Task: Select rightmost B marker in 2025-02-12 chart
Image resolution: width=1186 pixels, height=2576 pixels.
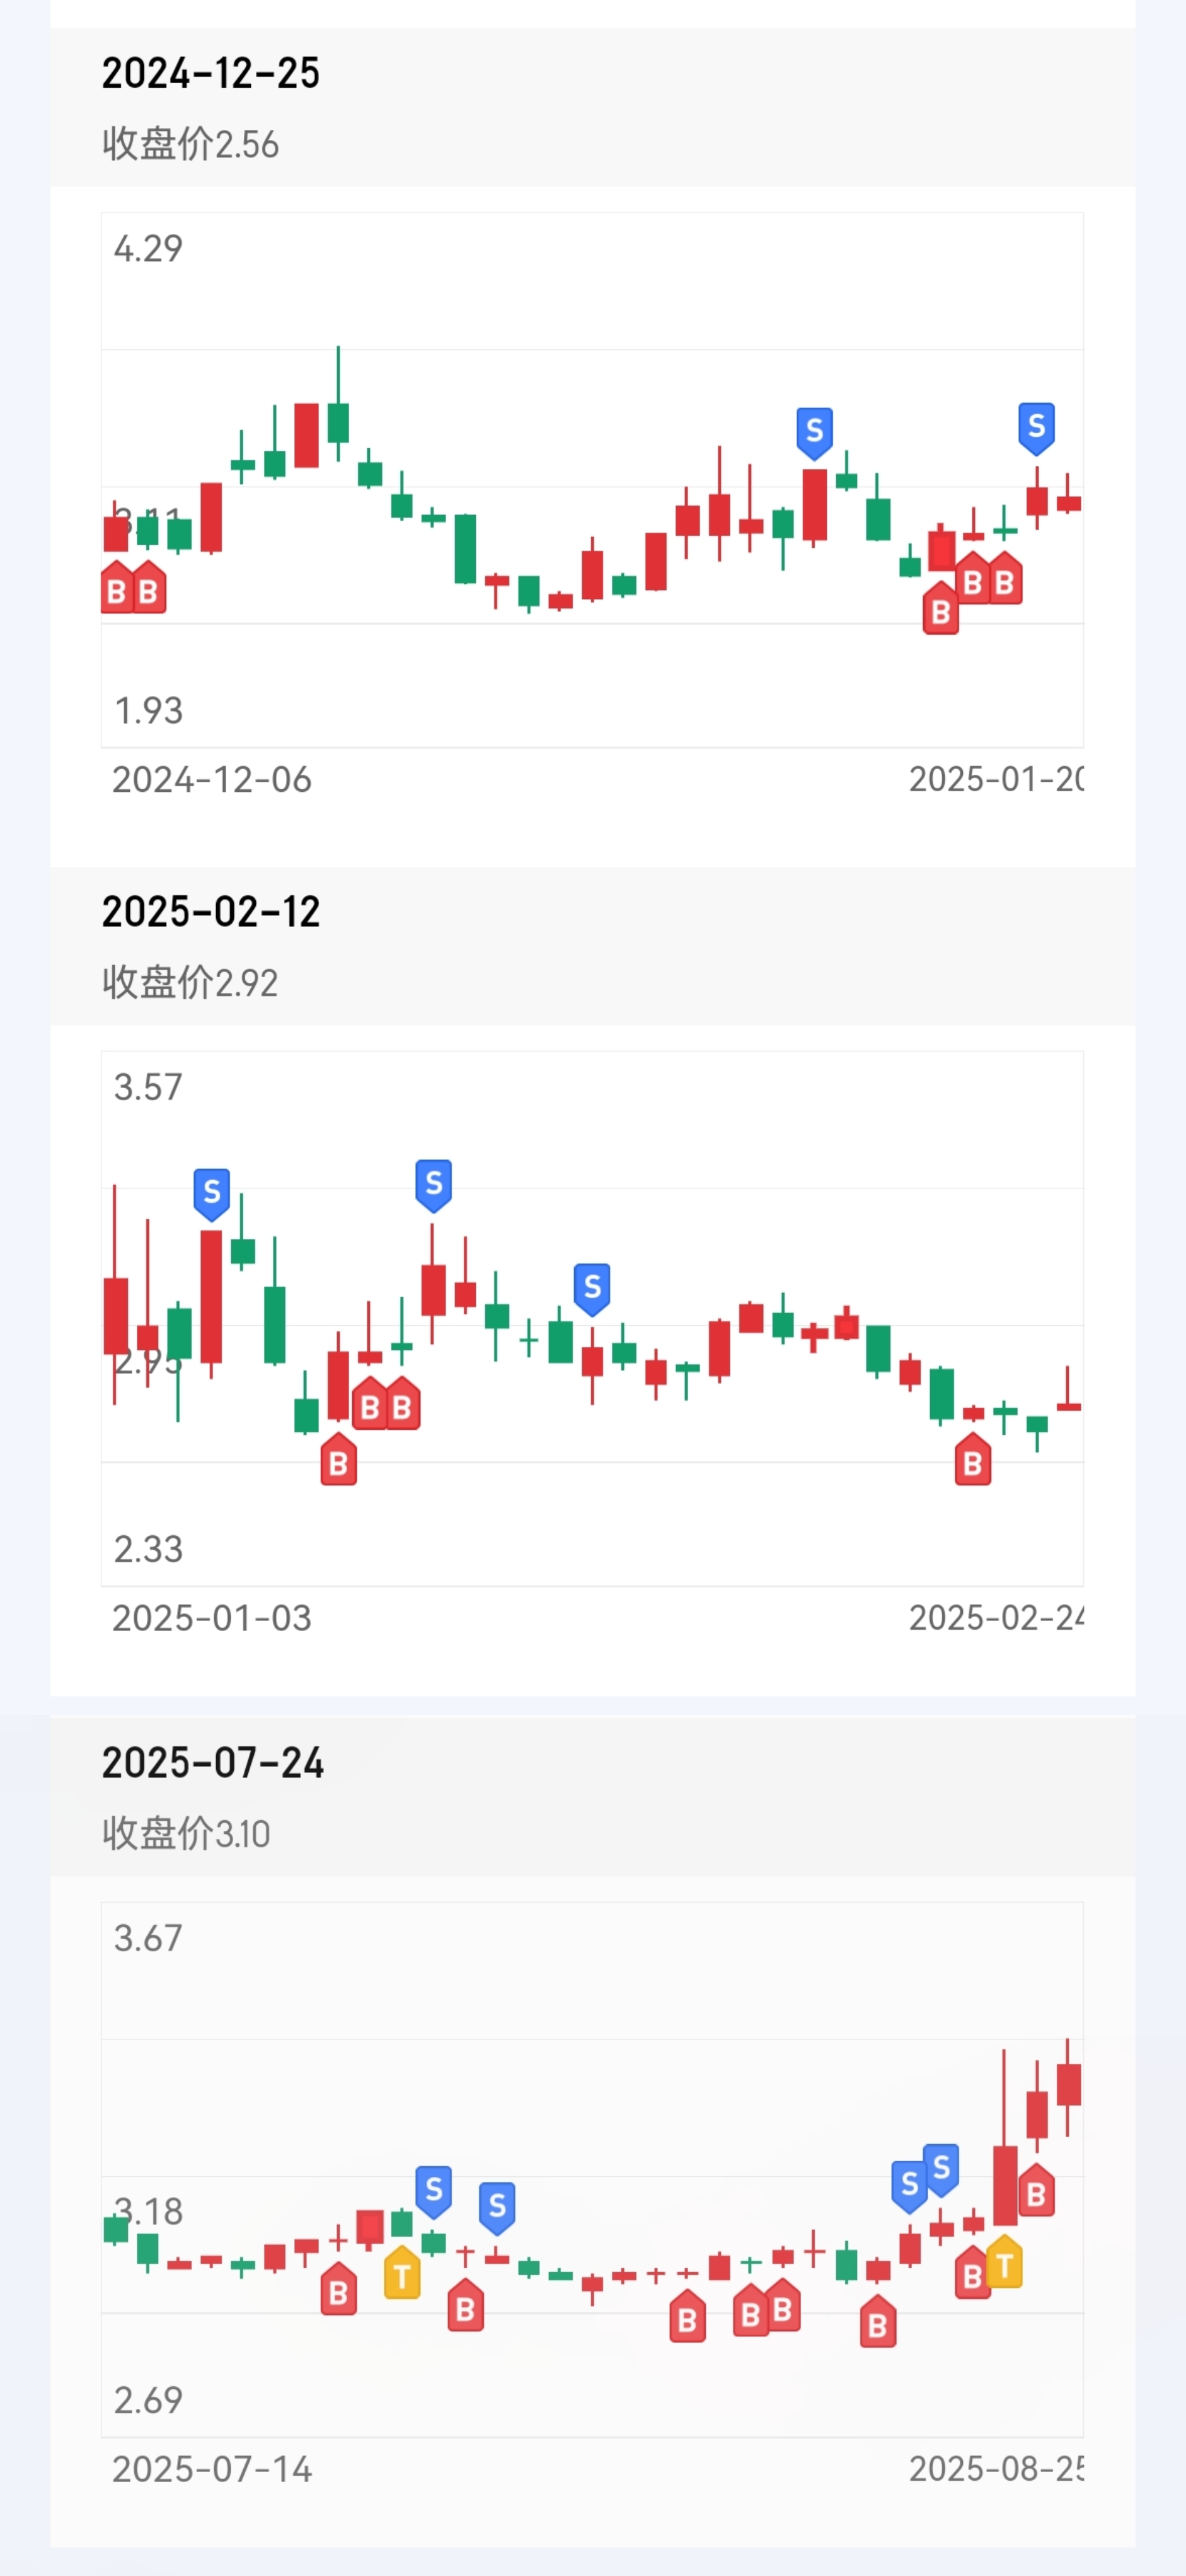Action: 972,1460
